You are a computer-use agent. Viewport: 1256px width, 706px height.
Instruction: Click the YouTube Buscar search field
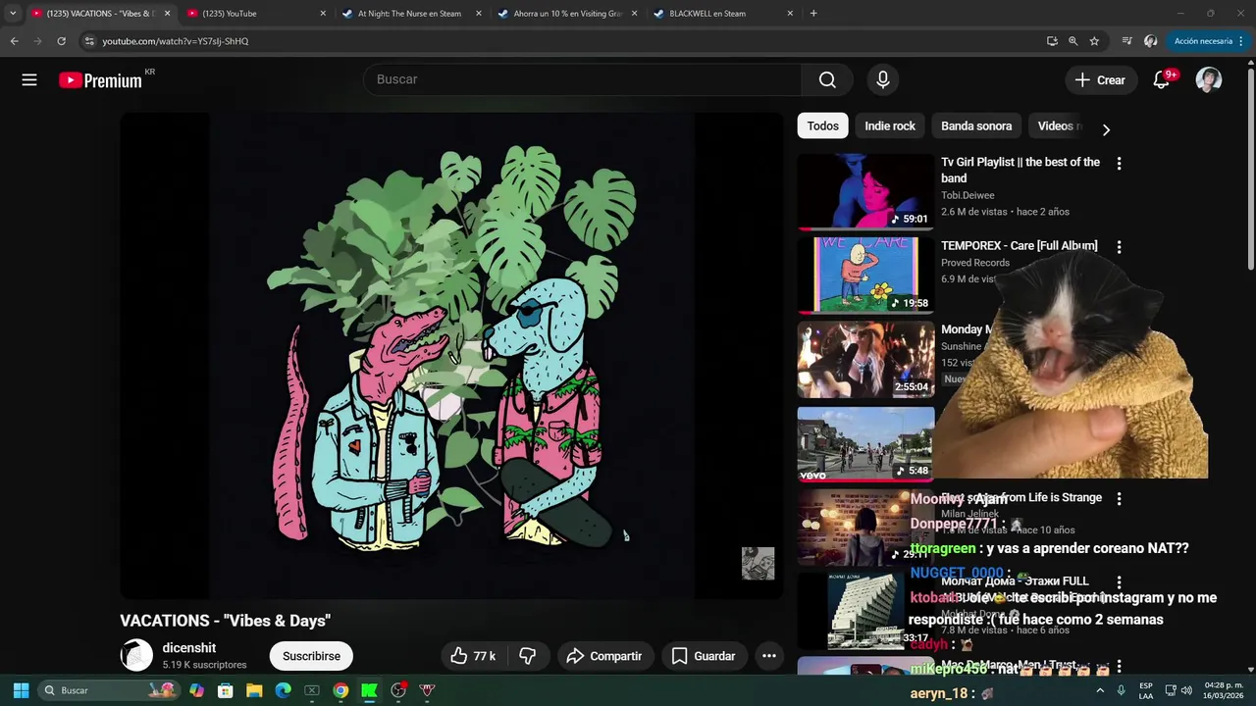583,79
